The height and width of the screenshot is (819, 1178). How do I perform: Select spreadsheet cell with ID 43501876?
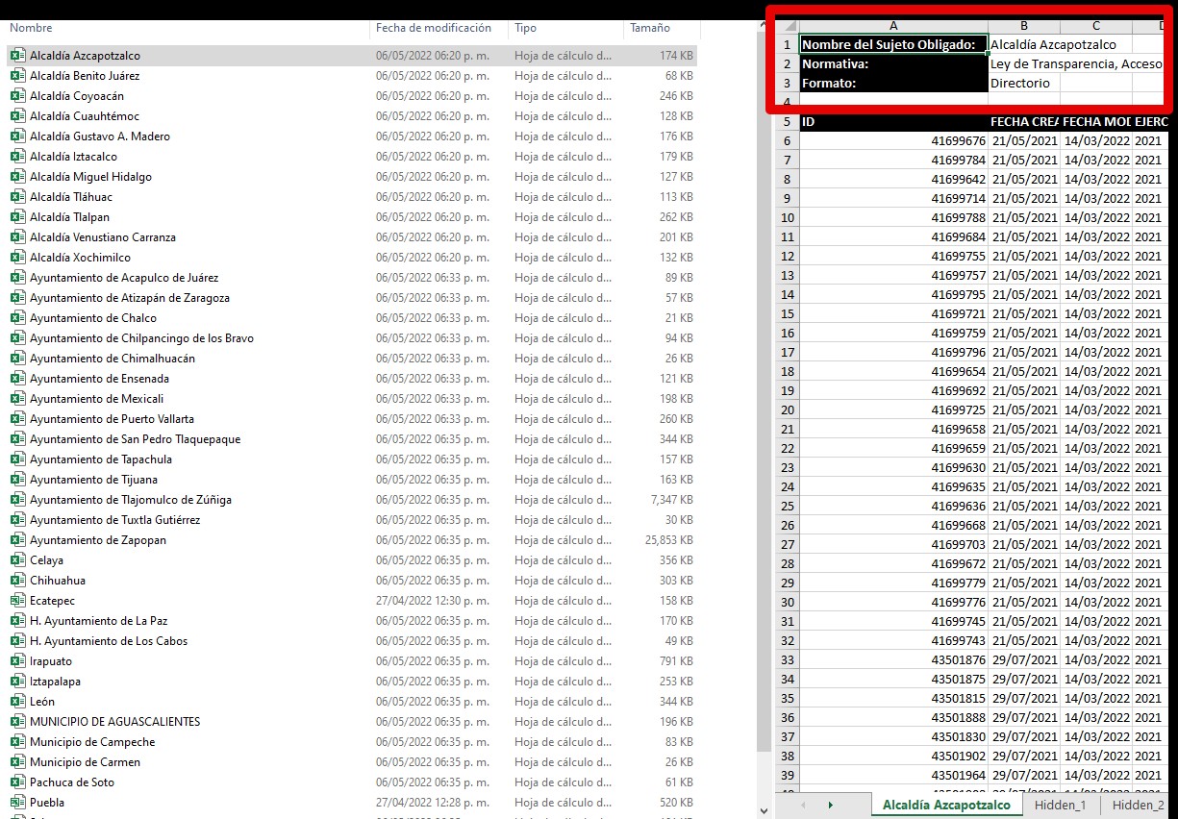pyautogui.click(x=893, y=659)
